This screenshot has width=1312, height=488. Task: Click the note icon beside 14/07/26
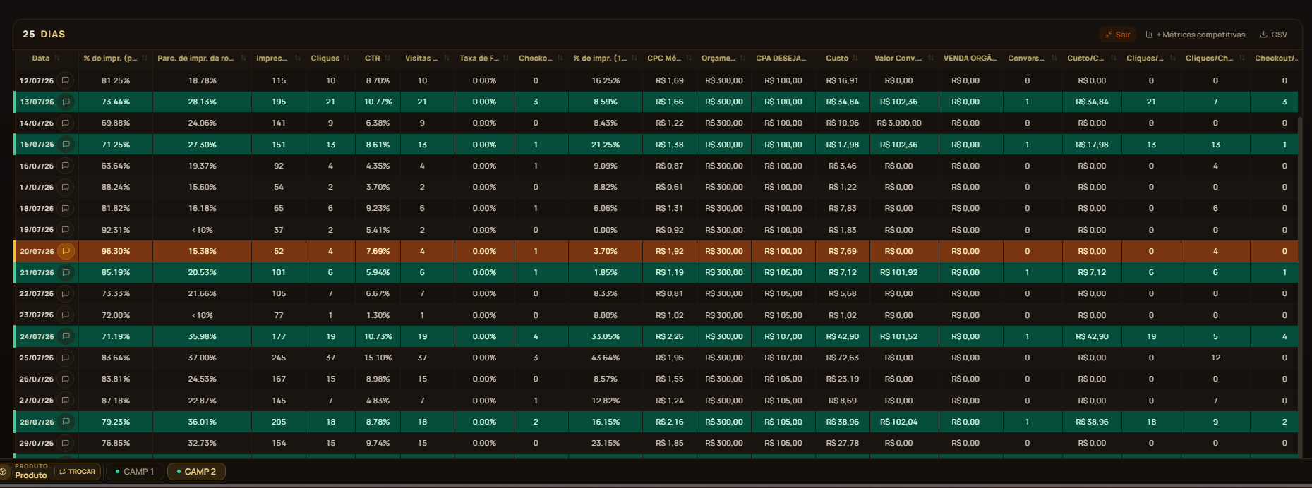click(x=66, y=123)
